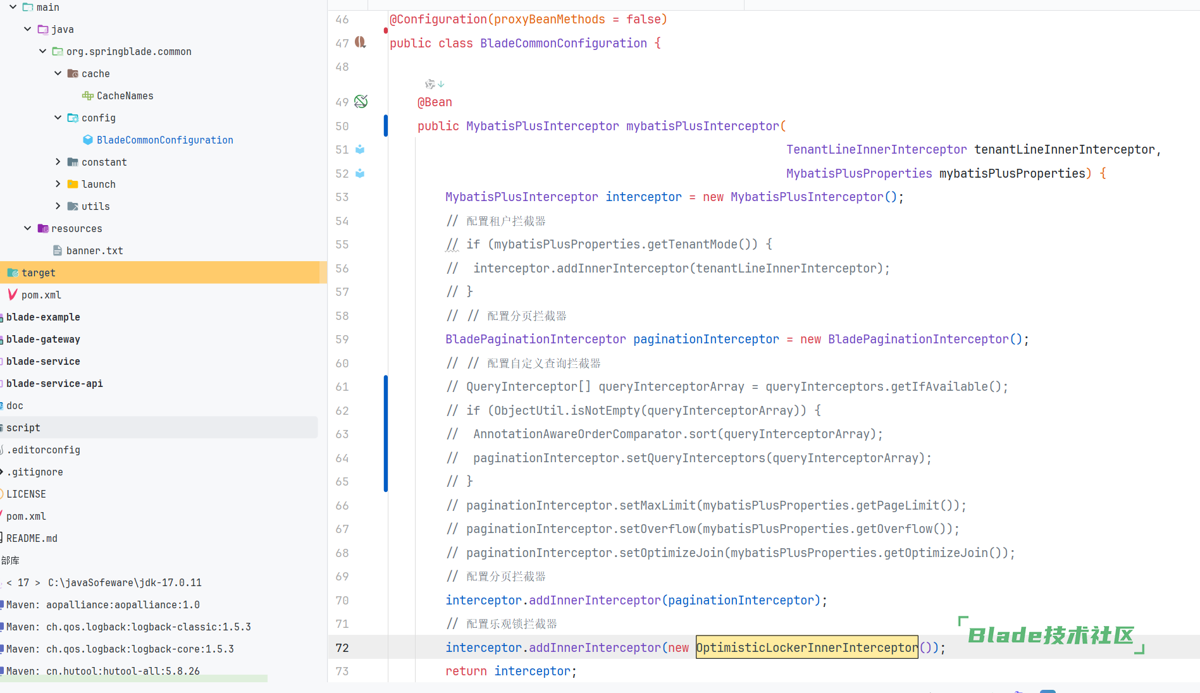Select the CacheNames interface icon
1200x693 pixels.
point(88,95)
